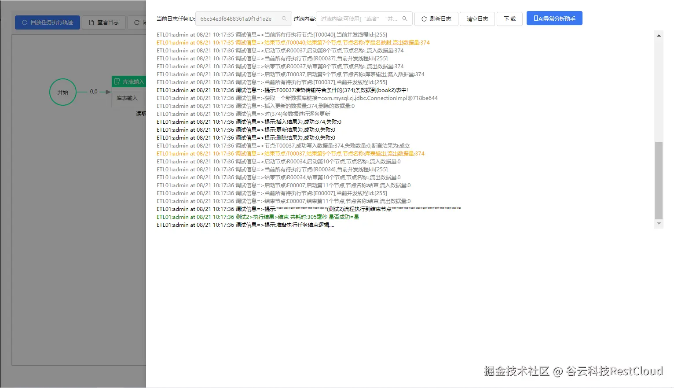
Task: Click the 0,0 connector label after 开始
Action: click(x=94, y=92)
